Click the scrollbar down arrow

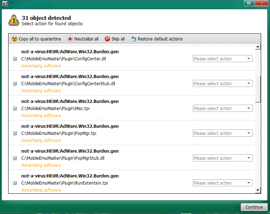[258, 190]
